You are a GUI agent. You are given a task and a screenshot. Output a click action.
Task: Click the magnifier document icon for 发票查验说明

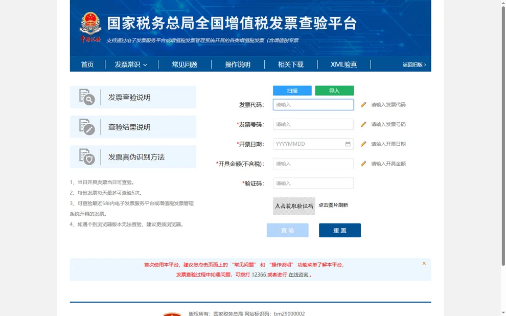pos(87,97)
